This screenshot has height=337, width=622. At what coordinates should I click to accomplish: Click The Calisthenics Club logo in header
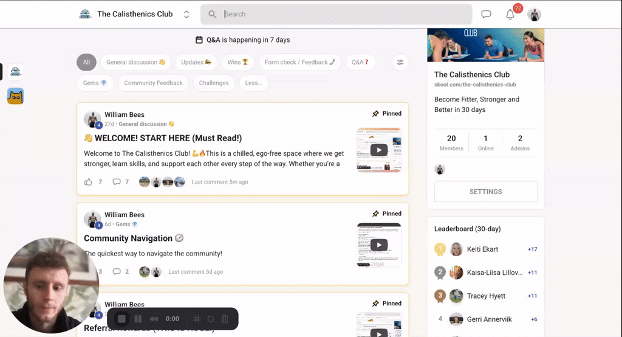pyautogui.click(x=85, y=15)
